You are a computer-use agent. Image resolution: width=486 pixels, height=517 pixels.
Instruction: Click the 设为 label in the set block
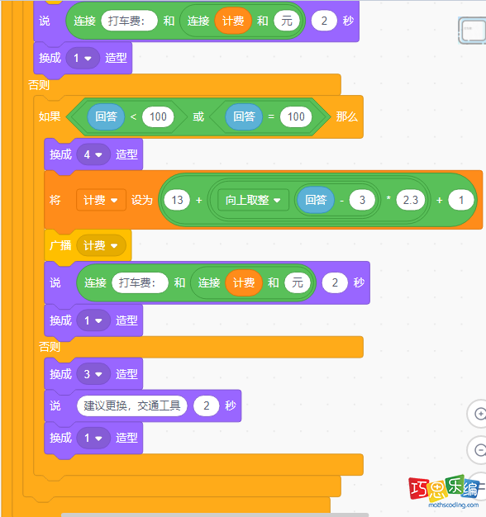point(142,200)
